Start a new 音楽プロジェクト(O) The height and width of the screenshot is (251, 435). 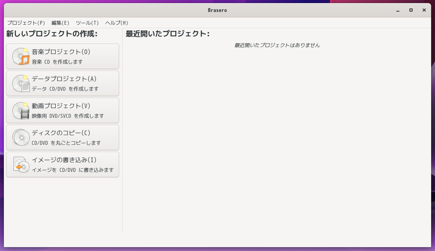pyautogui.click(x=63, y=56)
